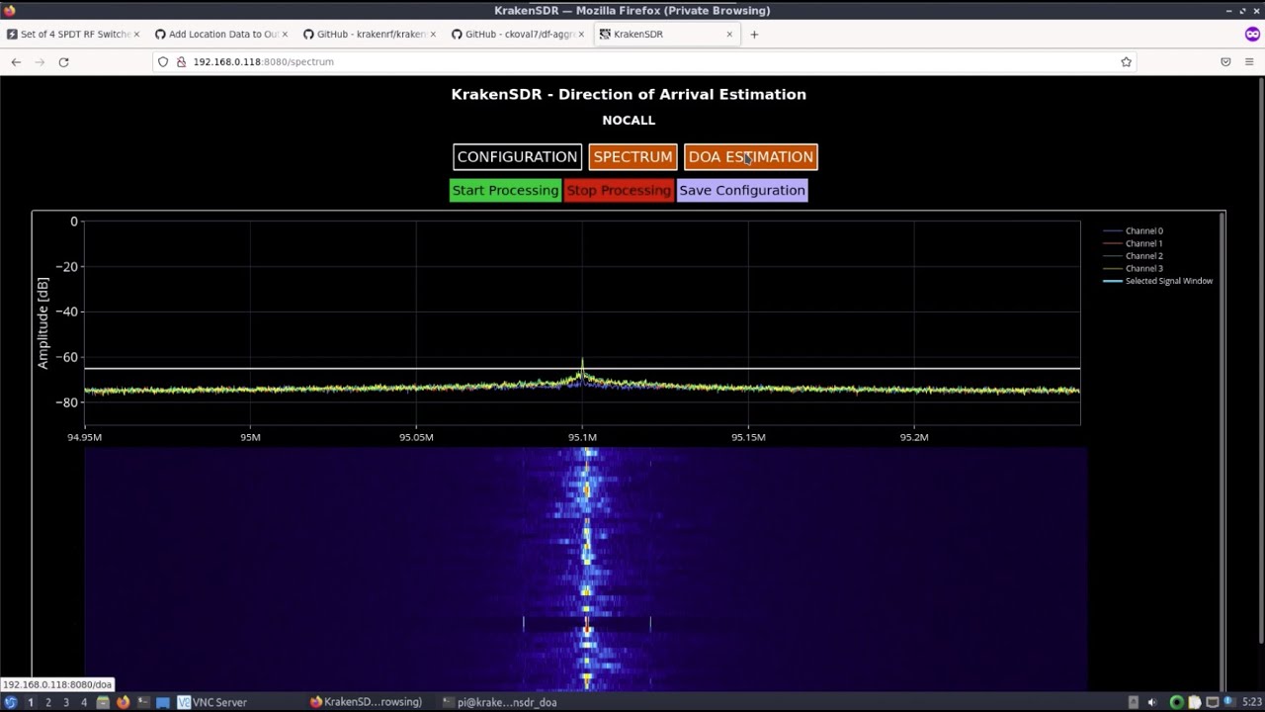Toggle Selected Signal Window legend entry
This screenshot has height=712, width=1265.
click(x=1168, y=281)
